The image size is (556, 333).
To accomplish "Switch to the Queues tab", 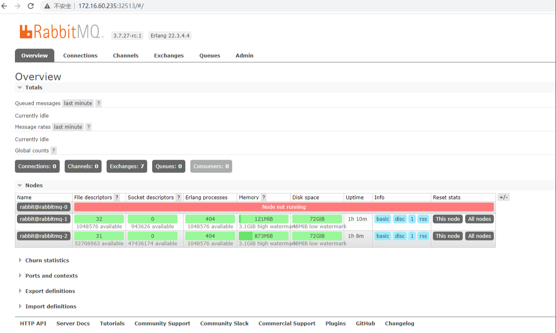I will point(209,56).
